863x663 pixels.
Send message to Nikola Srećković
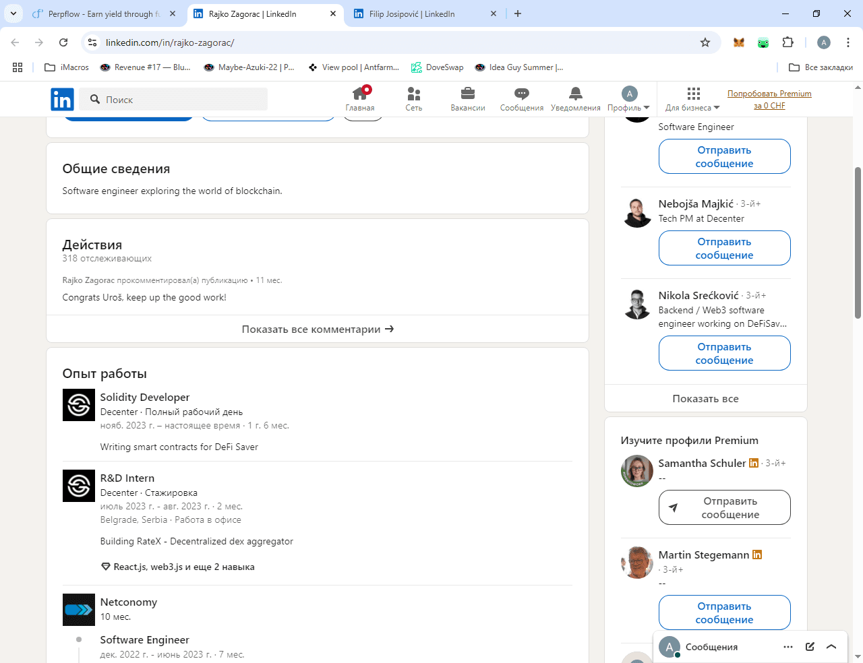(725, 353)
